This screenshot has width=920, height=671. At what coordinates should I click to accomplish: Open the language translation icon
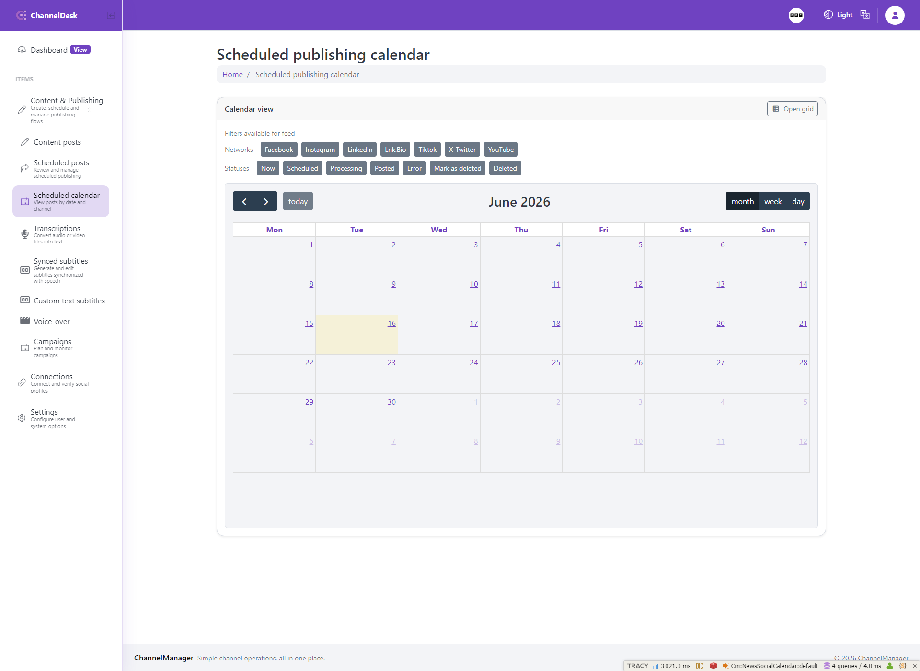865,15
